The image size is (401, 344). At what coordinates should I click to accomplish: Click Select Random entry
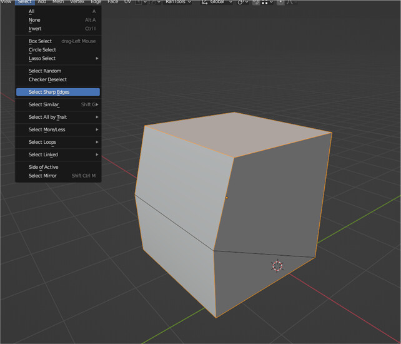point(58,71)
